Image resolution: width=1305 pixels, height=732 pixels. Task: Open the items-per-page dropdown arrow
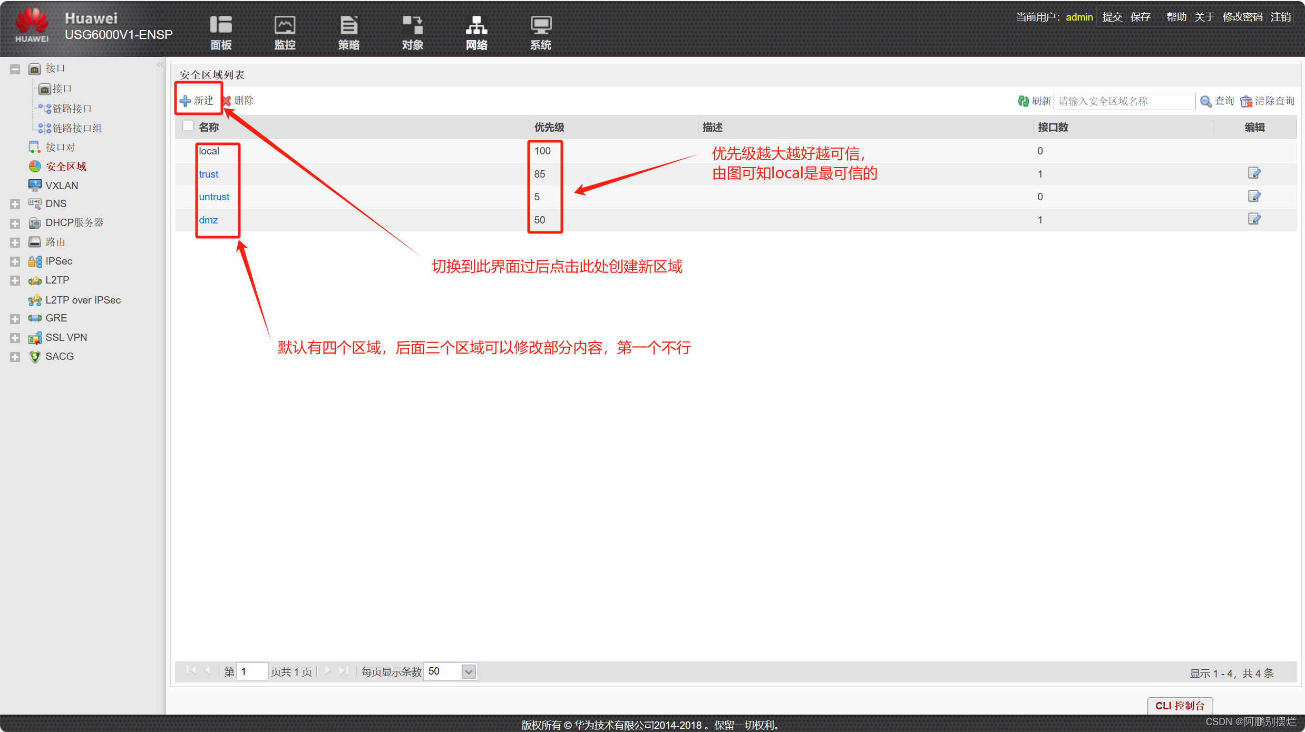(468, 671)
